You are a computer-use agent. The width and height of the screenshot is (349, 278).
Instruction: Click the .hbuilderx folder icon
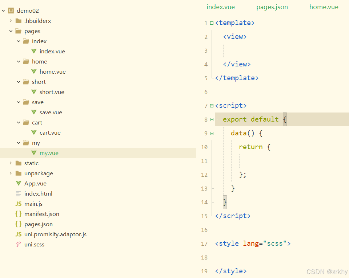[19, 21]
